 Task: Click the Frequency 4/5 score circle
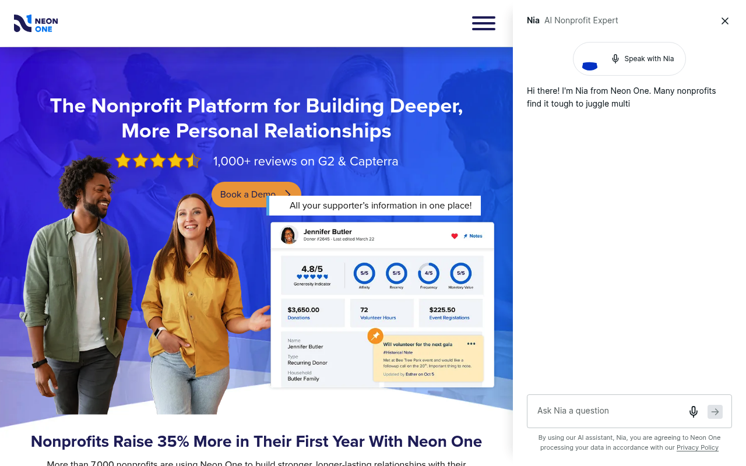(428, 273)
